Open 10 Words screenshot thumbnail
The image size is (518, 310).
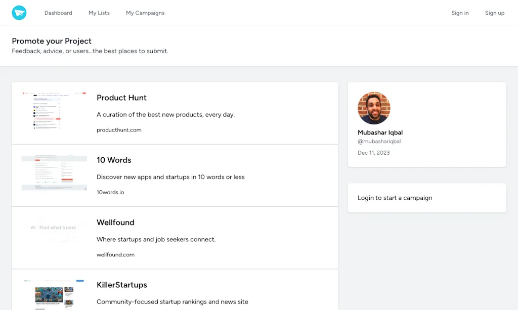pyautogui.click(x=54, y=173)
